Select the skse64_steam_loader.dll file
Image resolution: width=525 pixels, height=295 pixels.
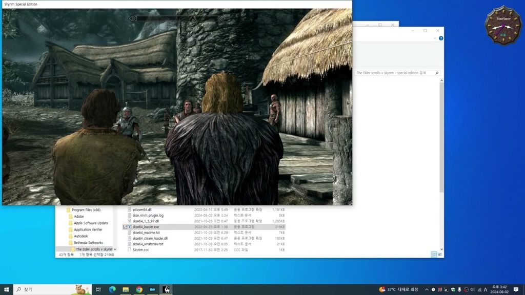[150, 238]
